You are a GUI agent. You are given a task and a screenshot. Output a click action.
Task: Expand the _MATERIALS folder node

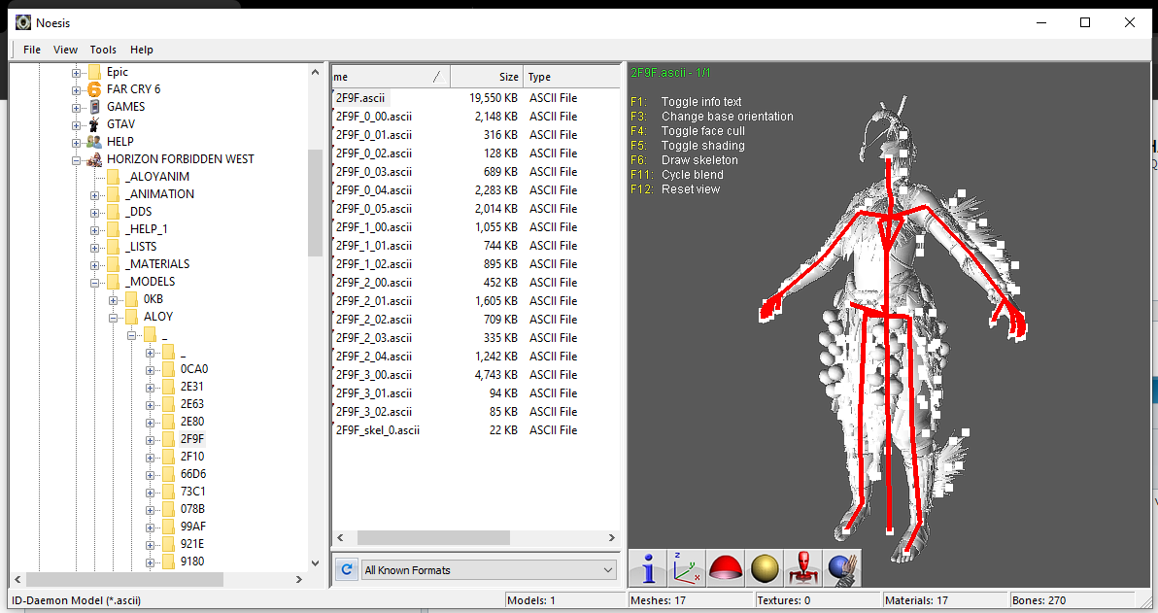[94, 265]
